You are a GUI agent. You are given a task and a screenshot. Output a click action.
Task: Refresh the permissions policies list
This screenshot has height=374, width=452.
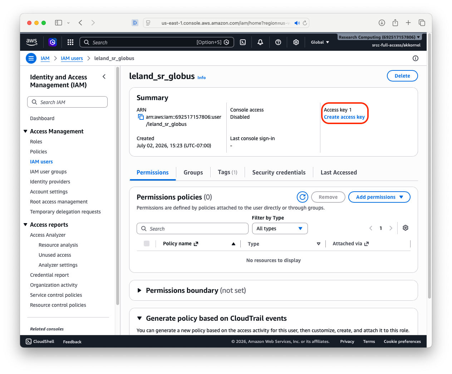click(x=303, y=197)
